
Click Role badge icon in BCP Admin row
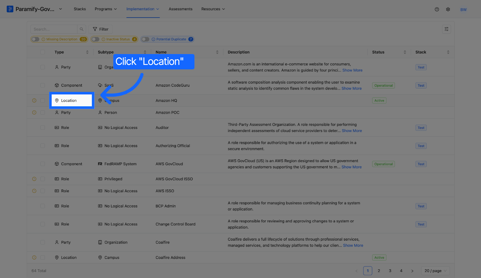tap(57, 206)
